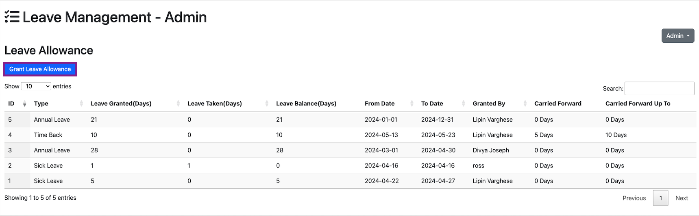Click the Leave Granted(Days) sort icon

pos(178,104)
